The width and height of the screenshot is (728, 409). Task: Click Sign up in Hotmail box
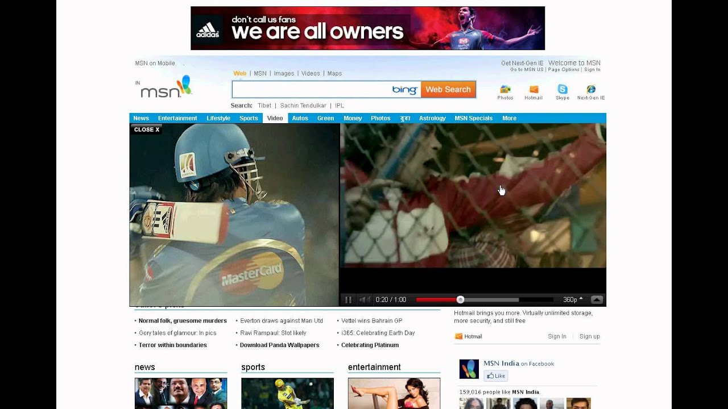pos(590,336)
